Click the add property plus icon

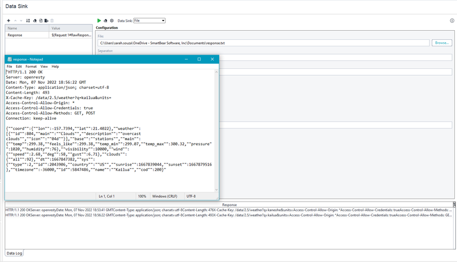[9, 21]
